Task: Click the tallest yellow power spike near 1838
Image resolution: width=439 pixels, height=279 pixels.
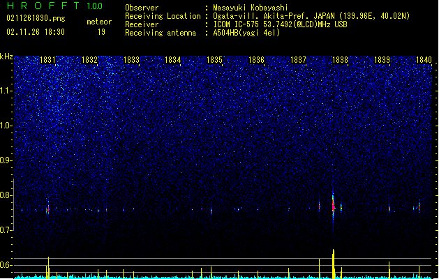Action: [x=333, y=264]
